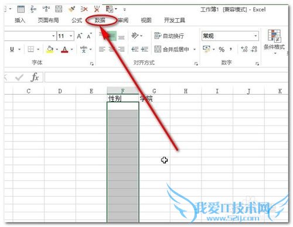
Task: Toggle underline formatting
Action: click(x=12, y=49)
